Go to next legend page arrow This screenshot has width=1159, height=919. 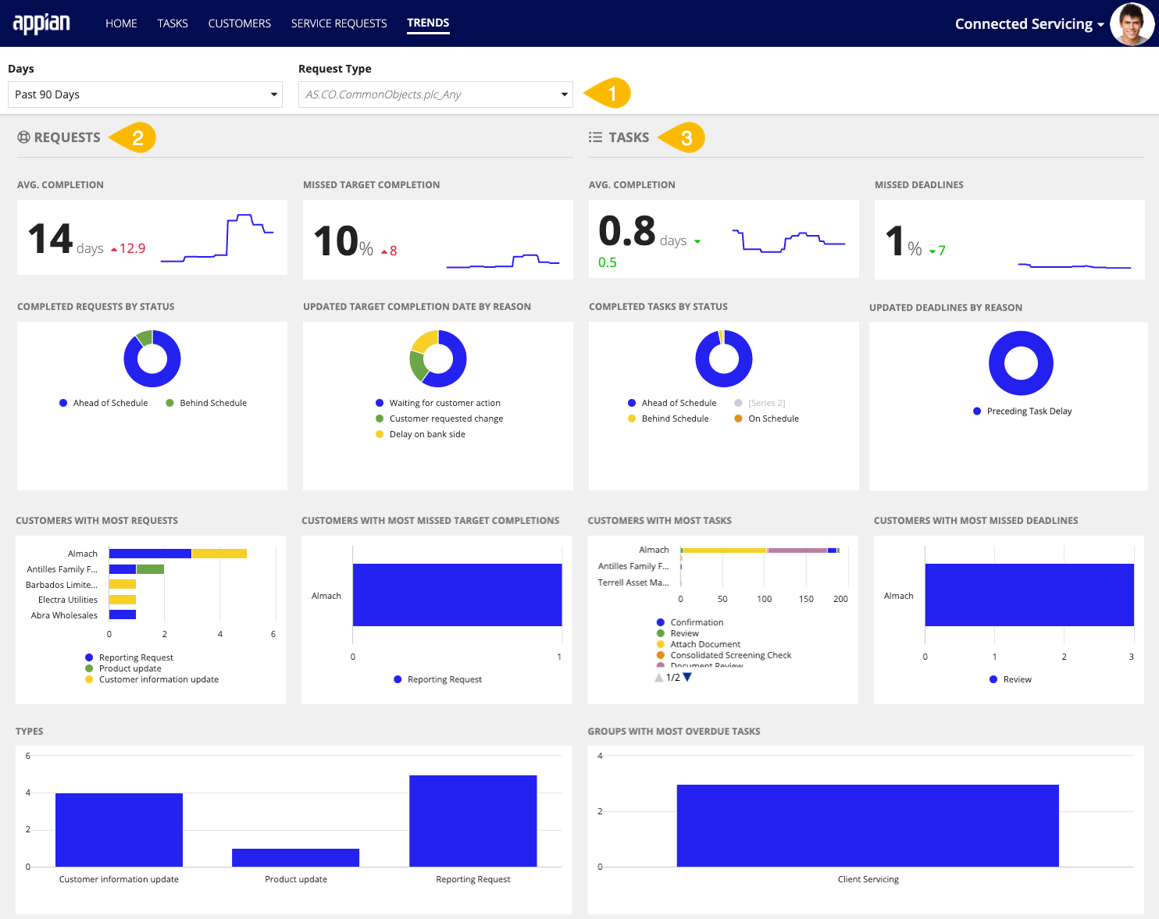[x=687, y=677]
